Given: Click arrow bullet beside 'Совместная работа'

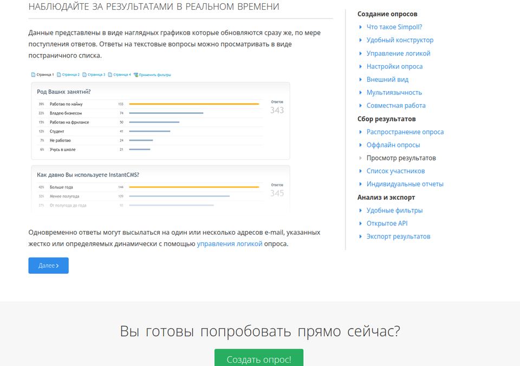Looking at the screenshot, I should coord(361,106).
